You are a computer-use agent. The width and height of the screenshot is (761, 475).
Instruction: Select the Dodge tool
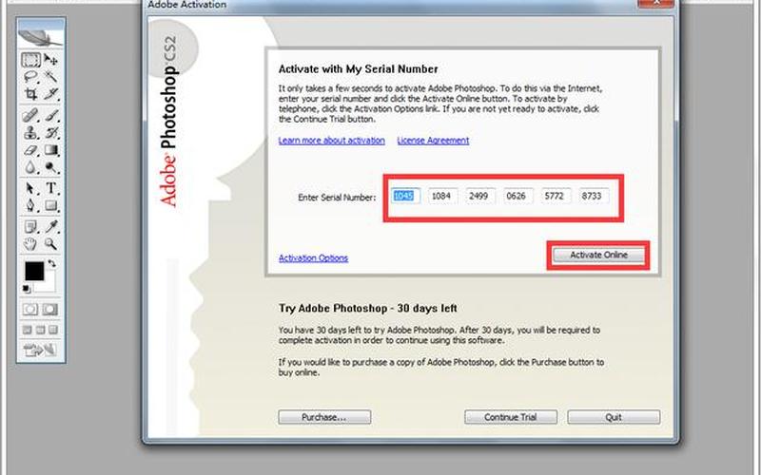pyautogui.click(x=50, y=167)
